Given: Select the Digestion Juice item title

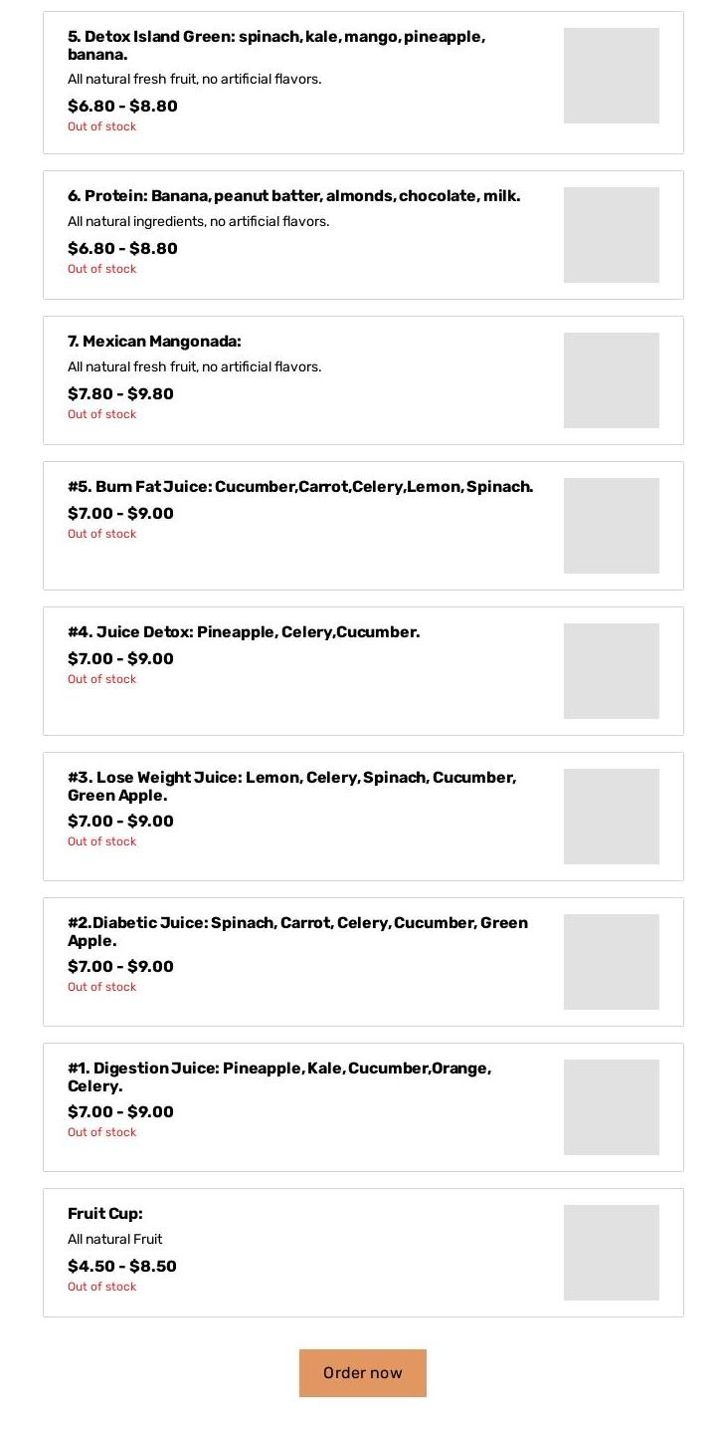Looking at the screenshot, I should click(x=279, y=1077).
